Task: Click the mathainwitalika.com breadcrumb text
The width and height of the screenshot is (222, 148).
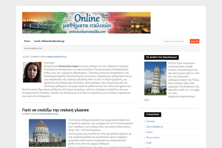Action: point(33,48)
